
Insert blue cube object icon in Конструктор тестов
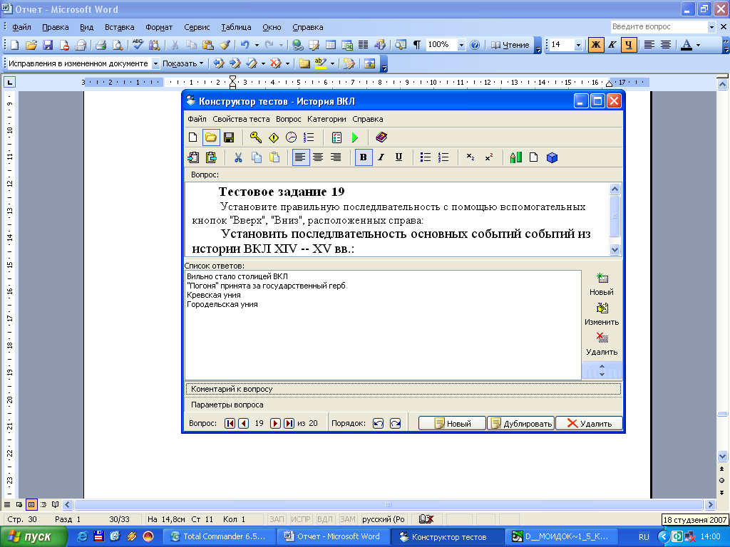click(x=552, y=157)
